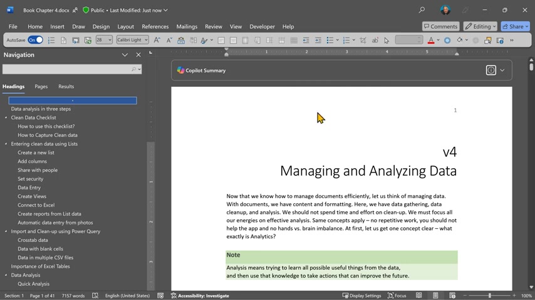The height and width of the screenshot is (300, 535).
Task: Click Increase Font Size icon
Action: click(157, 40)
